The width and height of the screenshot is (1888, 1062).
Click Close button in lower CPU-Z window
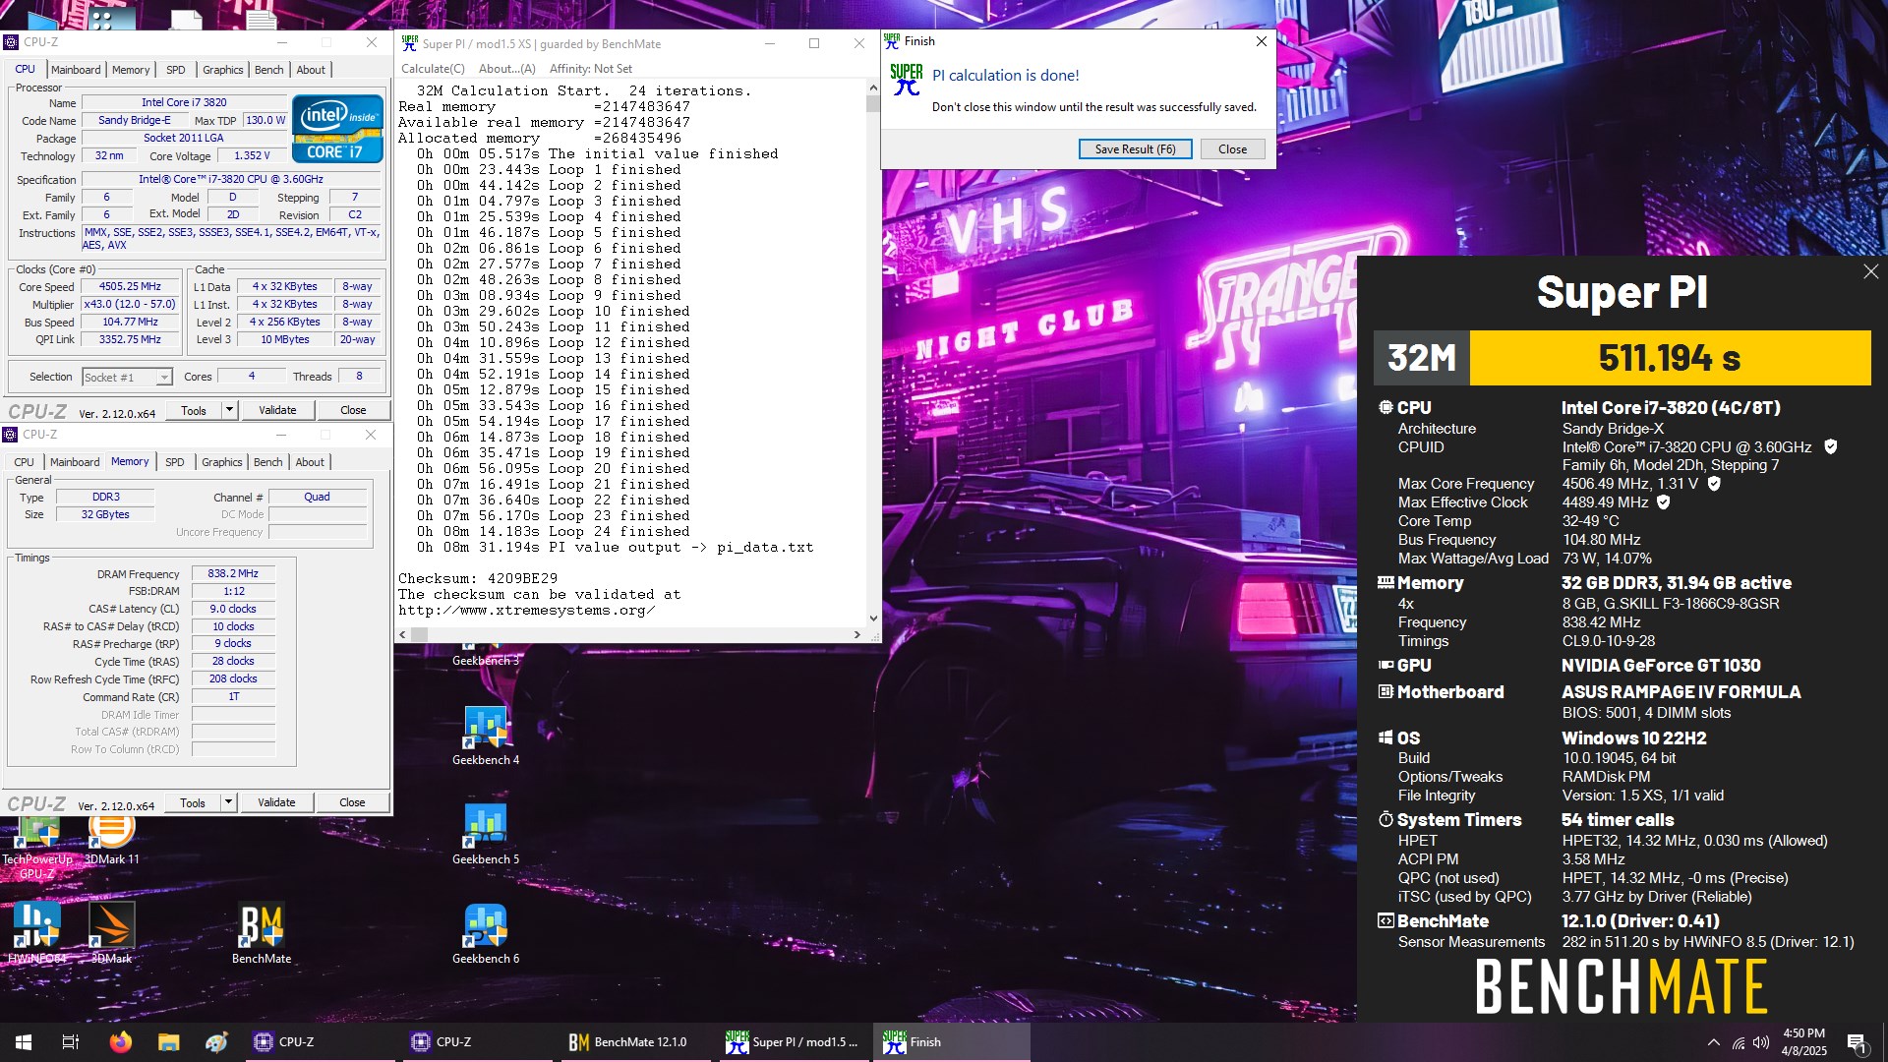[352, 802]
